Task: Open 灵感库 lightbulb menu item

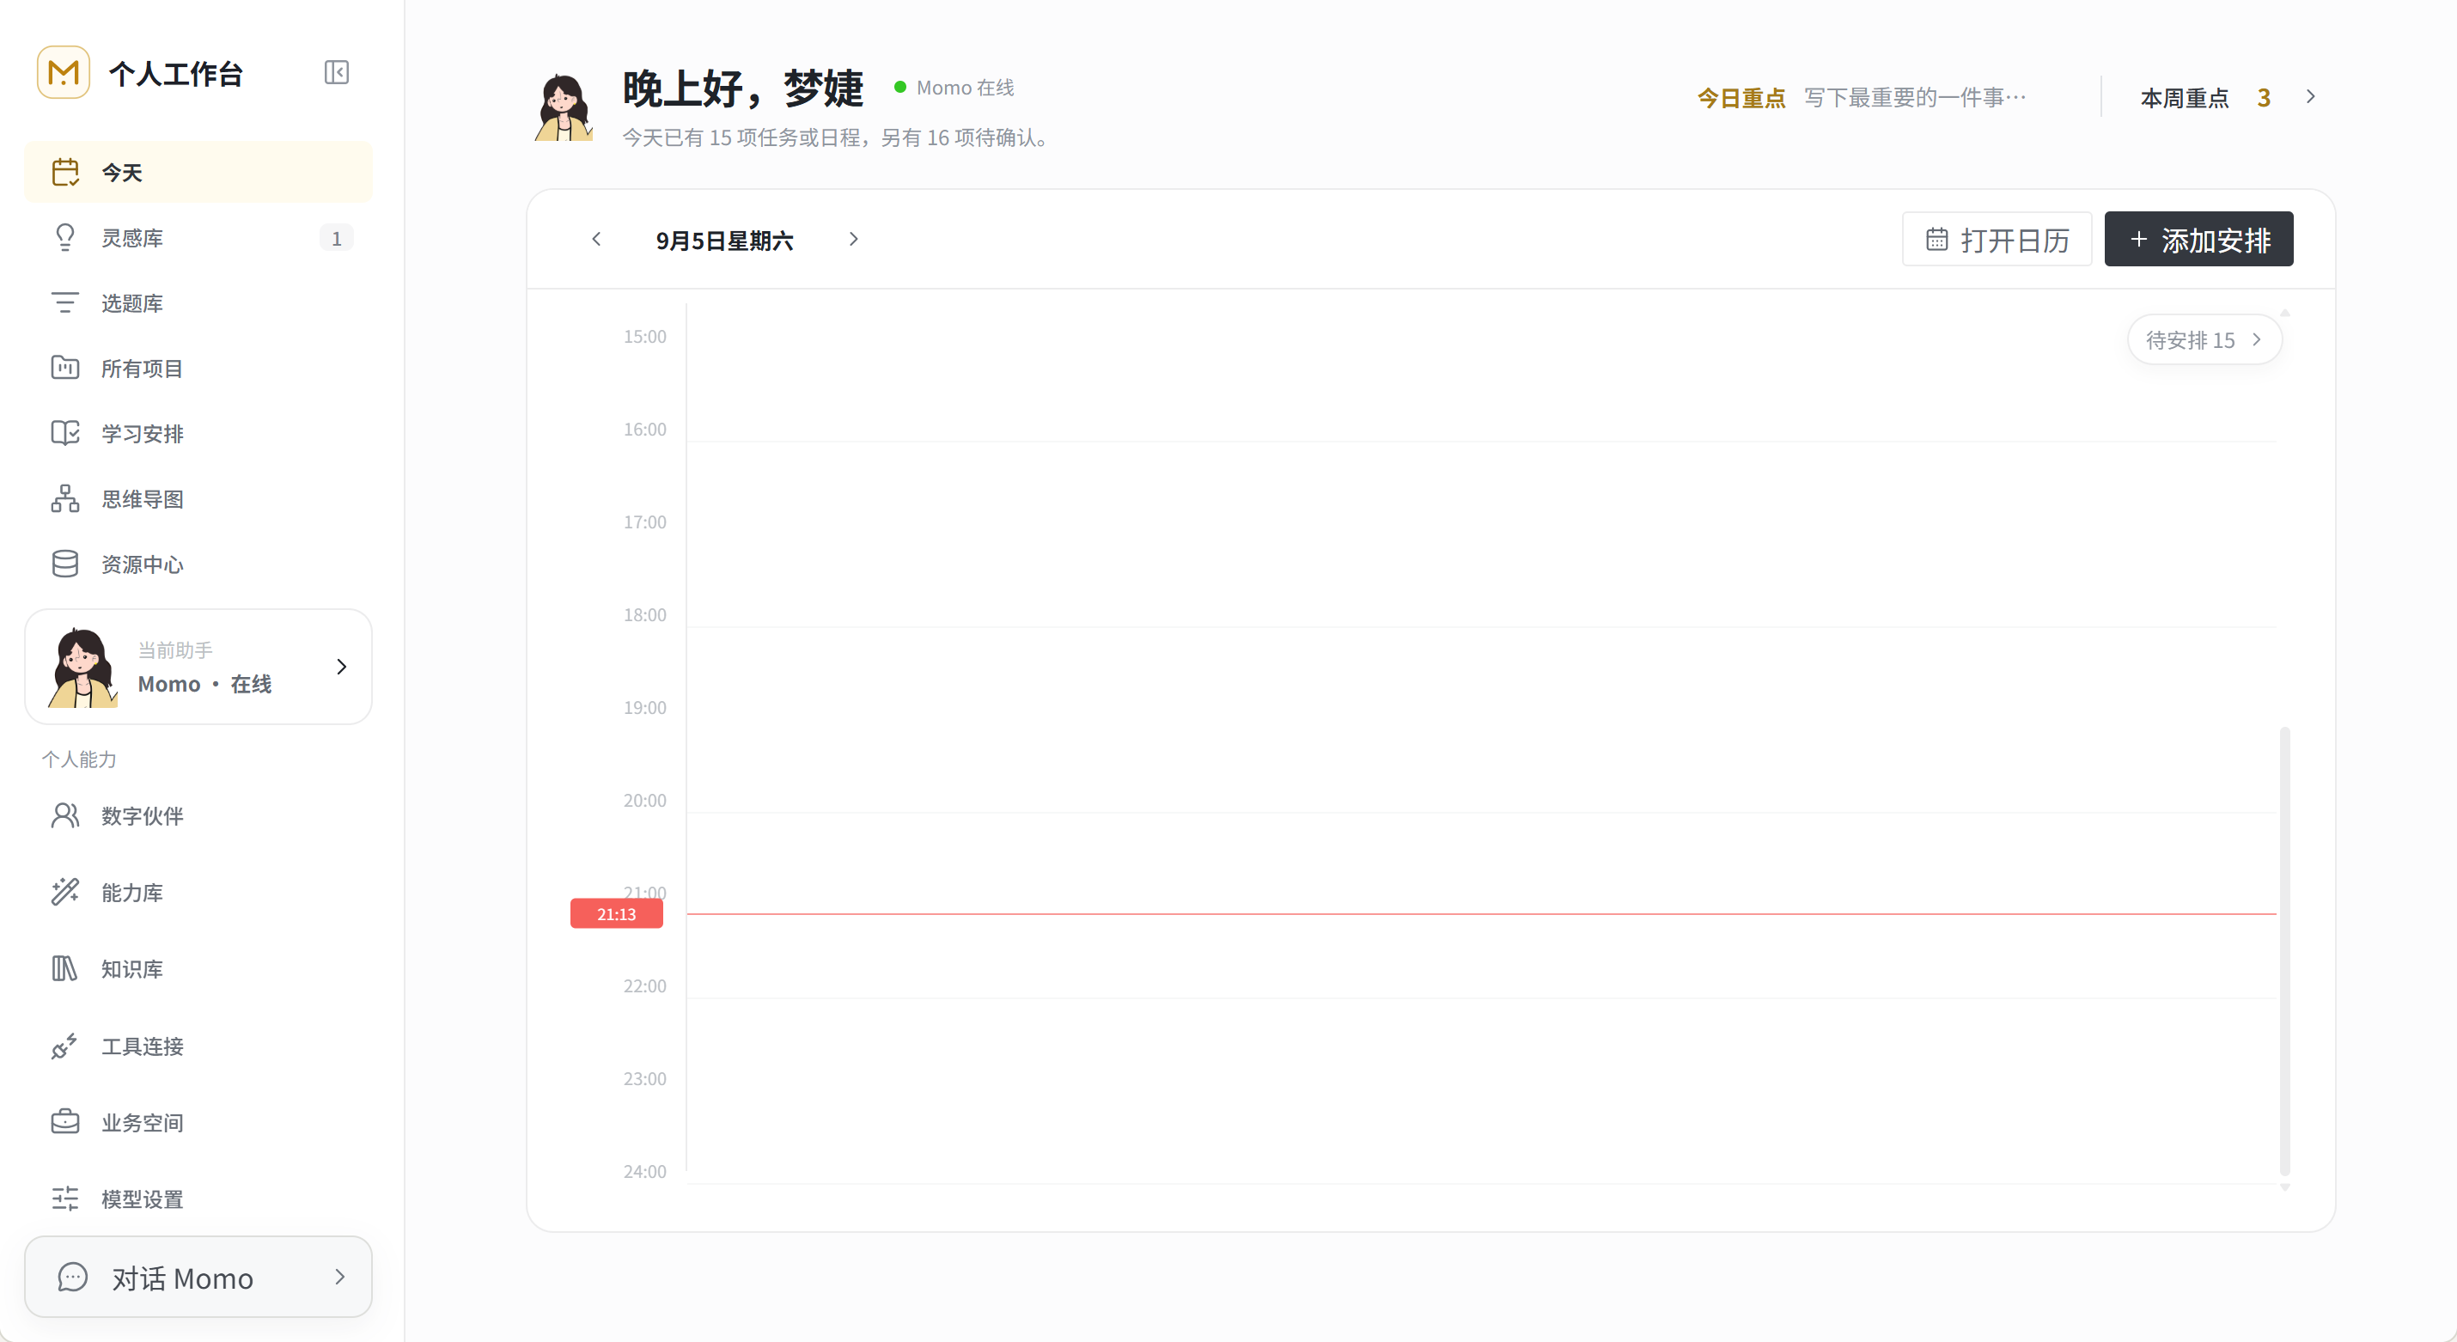Action: pyautogui.click(x=198, y=237)
